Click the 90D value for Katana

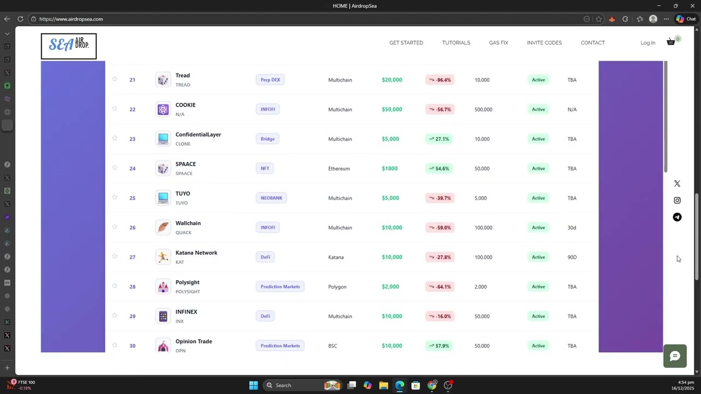click(572, 257)
